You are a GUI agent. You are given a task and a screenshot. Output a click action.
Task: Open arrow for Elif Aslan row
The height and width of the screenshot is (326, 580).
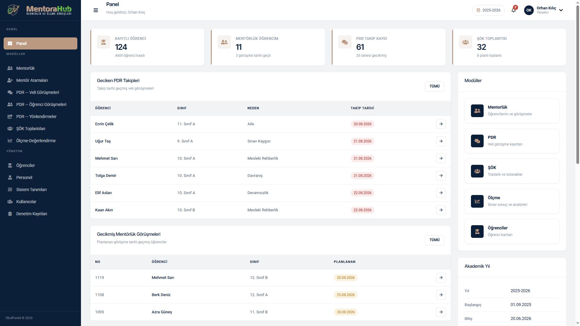pos(441,193)
